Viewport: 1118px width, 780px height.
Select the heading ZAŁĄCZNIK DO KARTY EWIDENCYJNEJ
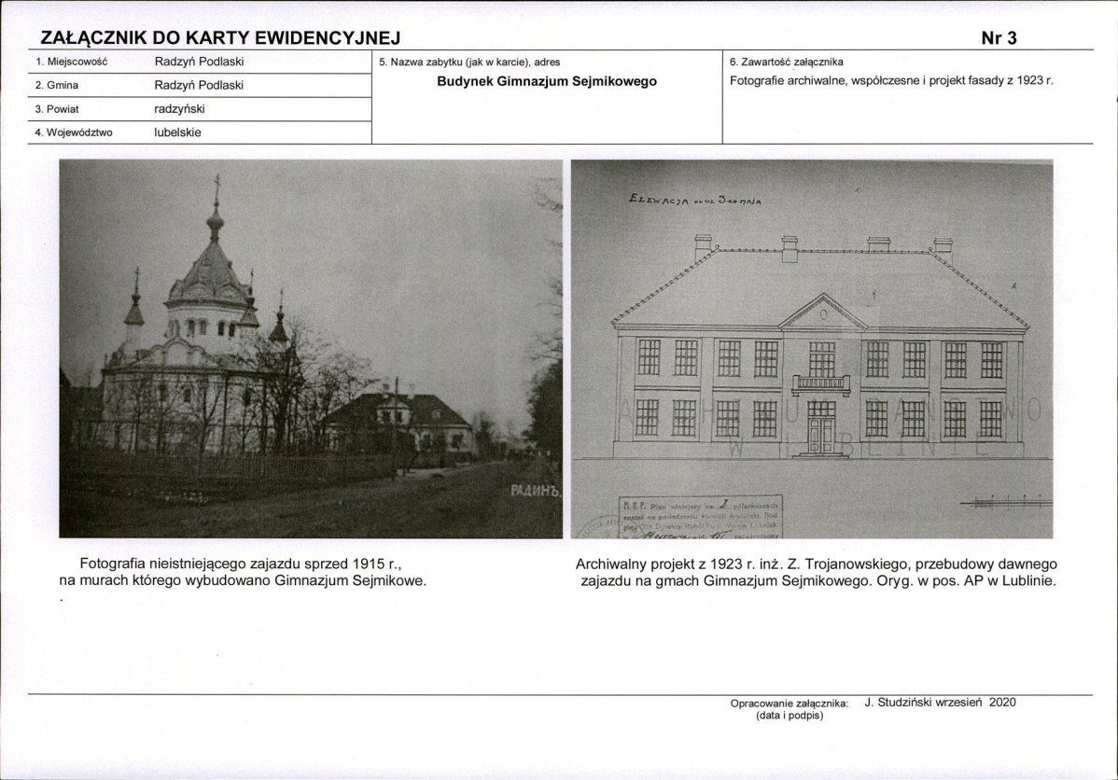pyautogui.click(x=220, y=38)
